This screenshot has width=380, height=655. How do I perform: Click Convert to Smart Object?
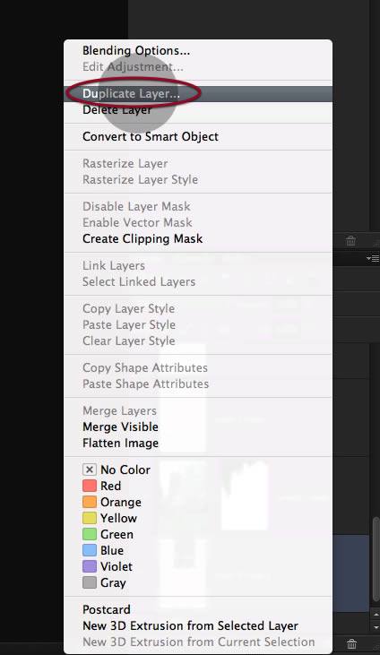point(151,136)
